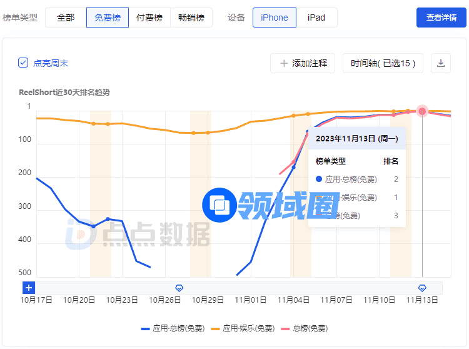Click the diamond marker near 10月26日
Image resolution: width=469 pixels, height=349 pixels.
coord(179,288)
